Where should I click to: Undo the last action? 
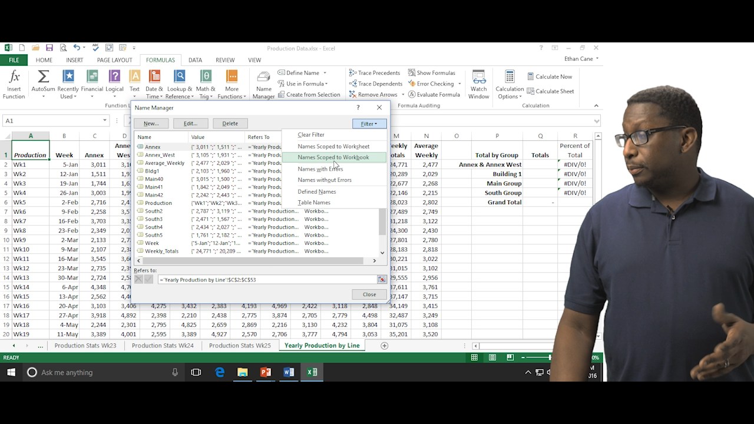(77, 48)
